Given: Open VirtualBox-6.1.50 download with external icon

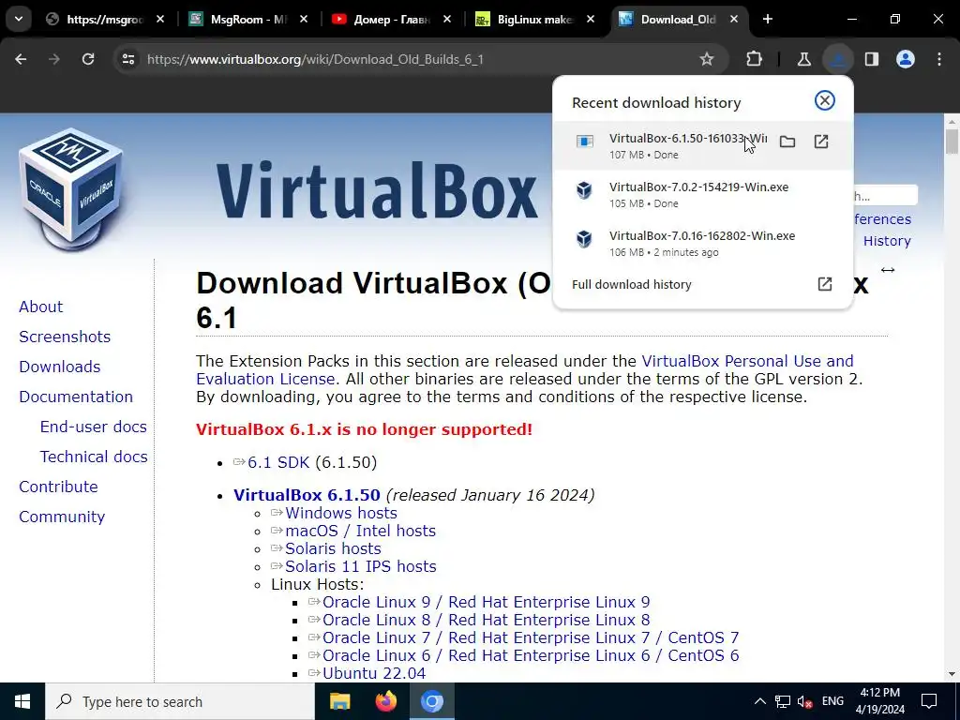Looking at the screenshot, I should click(x=821, y=142).
